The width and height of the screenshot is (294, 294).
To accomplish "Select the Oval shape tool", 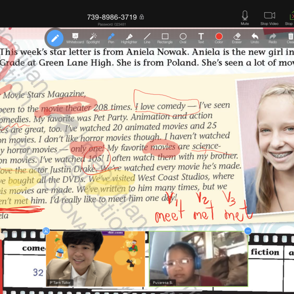I will coord(183,38).
